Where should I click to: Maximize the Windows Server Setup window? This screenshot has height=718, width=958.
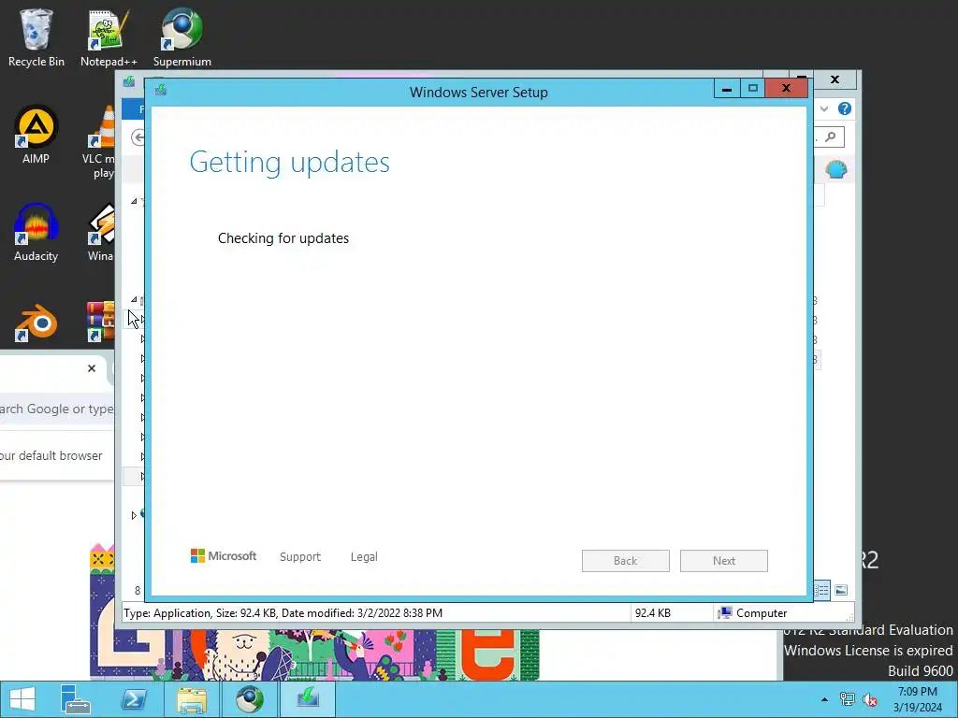(x=753, y=89)
